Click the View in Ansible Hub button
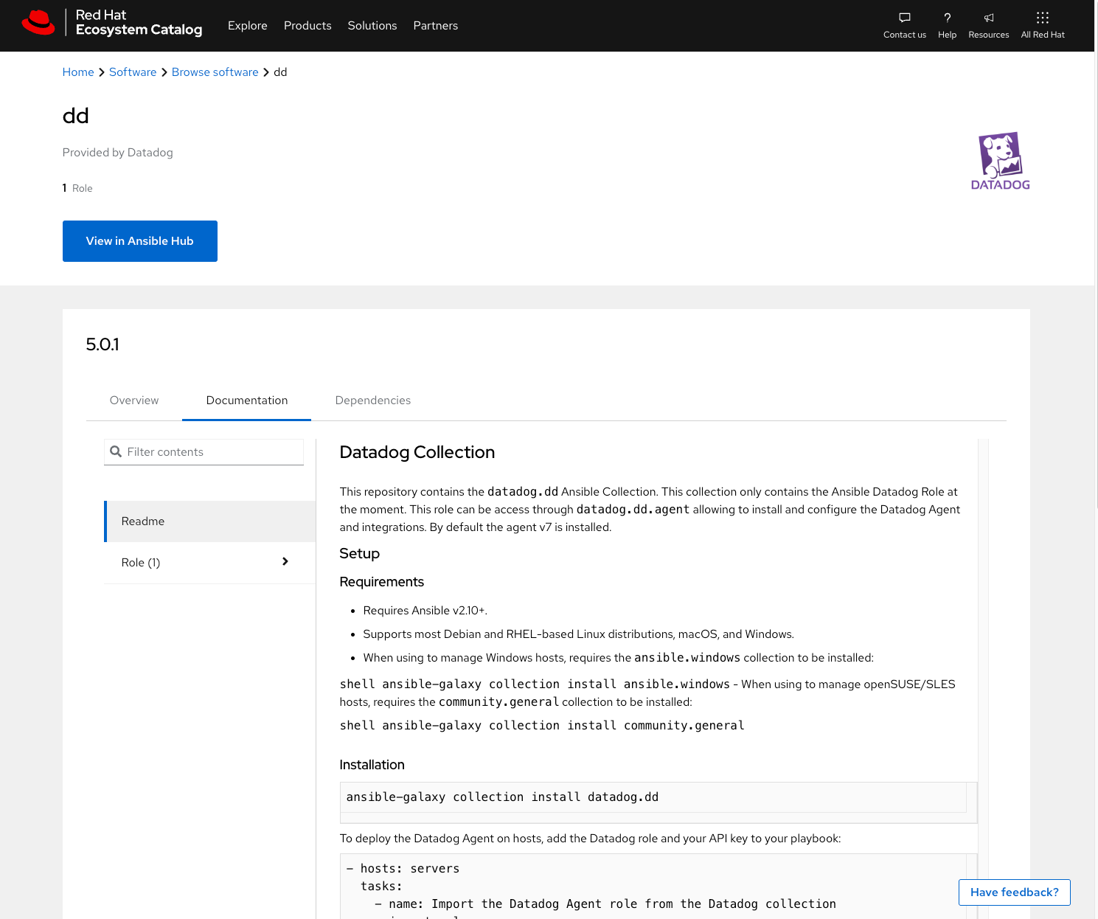Viewport: 1098px width, 919px height. point(139,240)
